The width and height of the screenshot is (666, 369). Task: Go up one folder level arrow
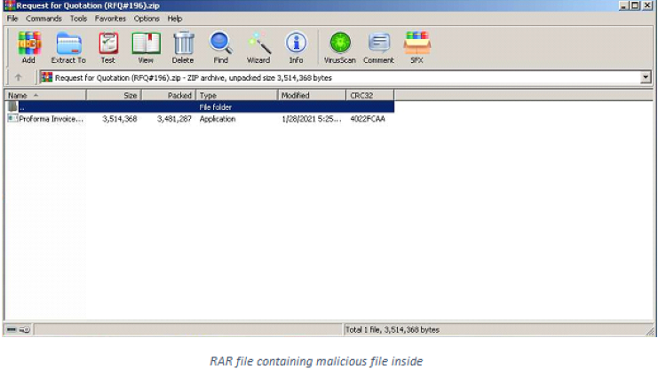[19, 77]
